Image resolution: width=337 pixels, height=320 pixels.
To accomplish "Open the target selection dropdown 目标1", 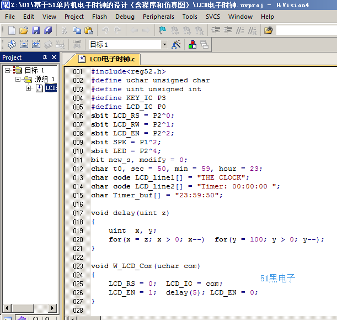I will pos(164,45).
